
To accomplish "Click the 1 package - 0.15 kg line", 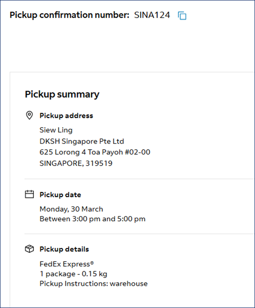I will pyautogui.click(x=74, y=274).
